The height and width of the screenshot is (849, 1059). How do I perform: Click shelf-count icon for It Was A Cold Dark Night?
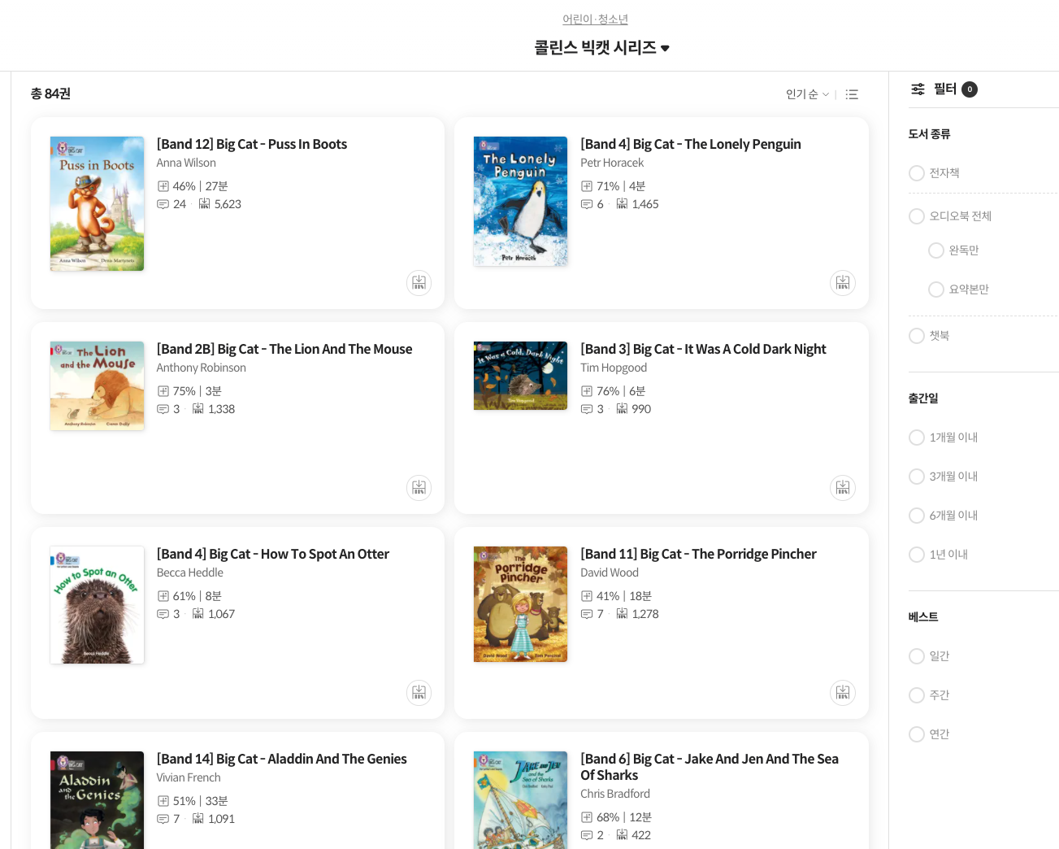coord(622,409)
